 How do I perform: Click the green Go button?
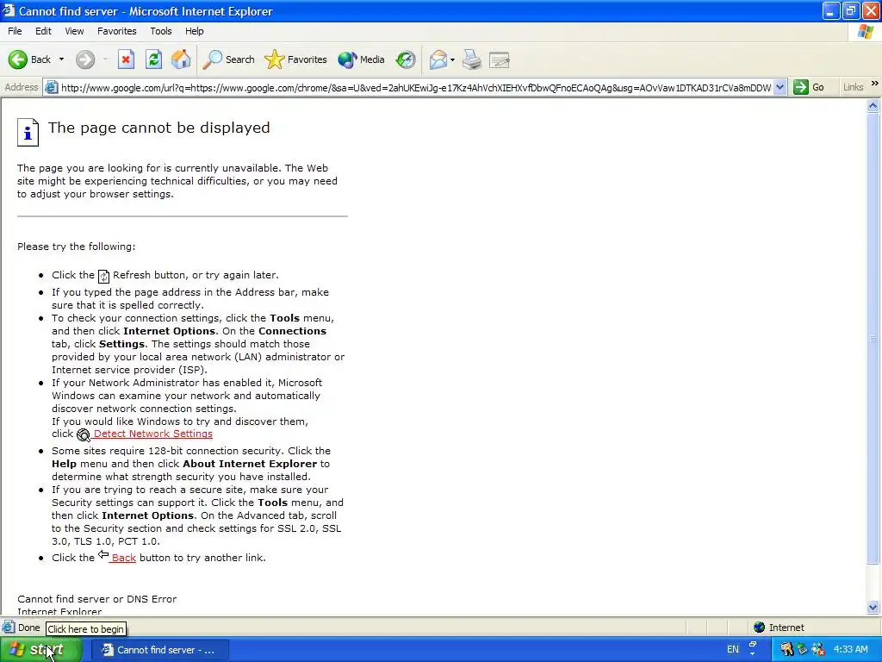809,87
